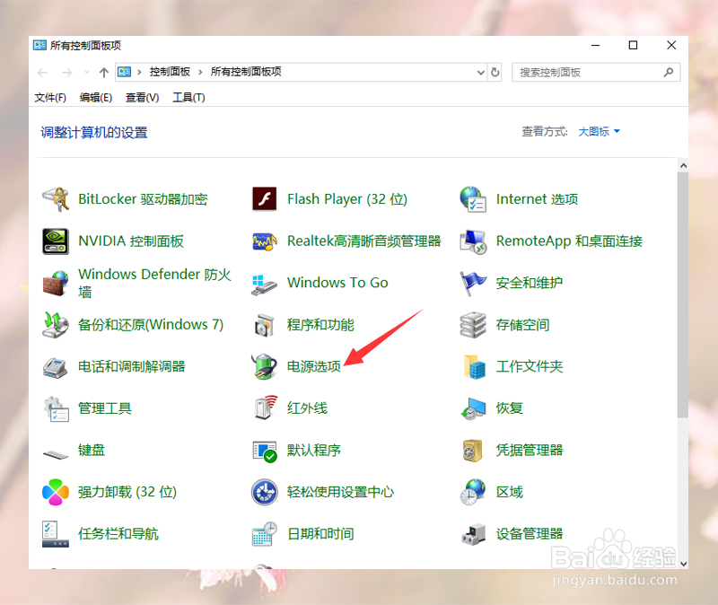Click the Flash Player (32 位) icon

[264, 199]
